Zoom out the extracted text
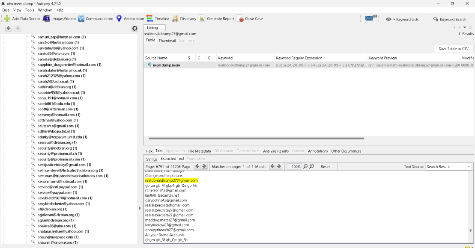475x248 pixels. (x=305, y=166)
